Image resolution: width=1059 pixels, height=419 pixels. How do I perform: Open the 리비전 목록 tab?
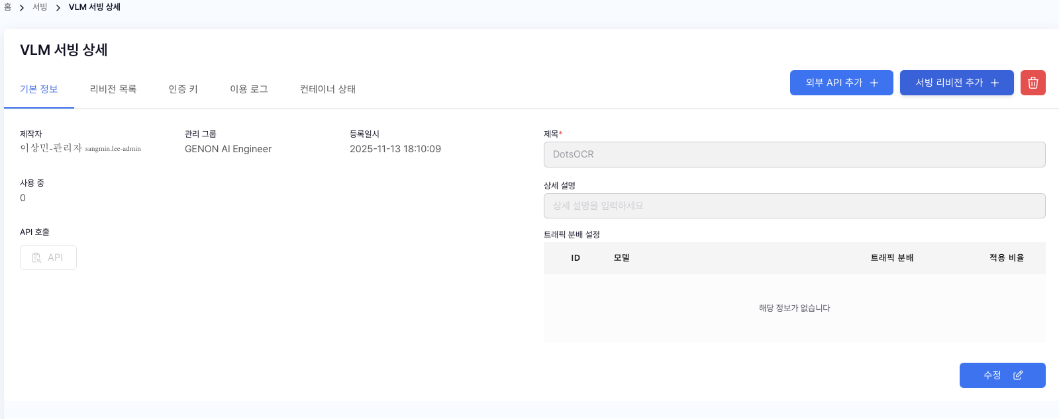[x=113, y=89]
